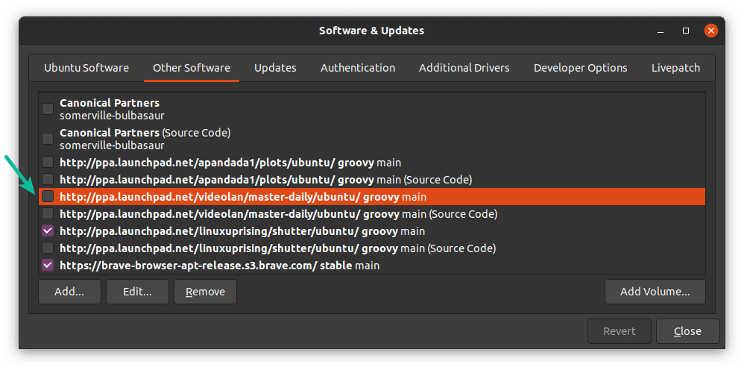Image resolution: width=744 pixels, height=370 pixels.
Task: Select linuxuprising shutter Source Code row
Action: click(x=372, y=248)
